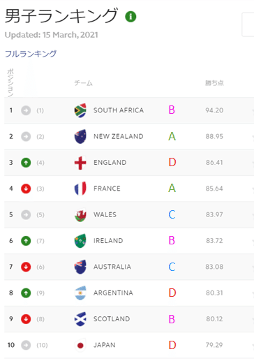254x361 pixels.
Task: Click the green info icon beside the title
Action: (x=130, y=17)
